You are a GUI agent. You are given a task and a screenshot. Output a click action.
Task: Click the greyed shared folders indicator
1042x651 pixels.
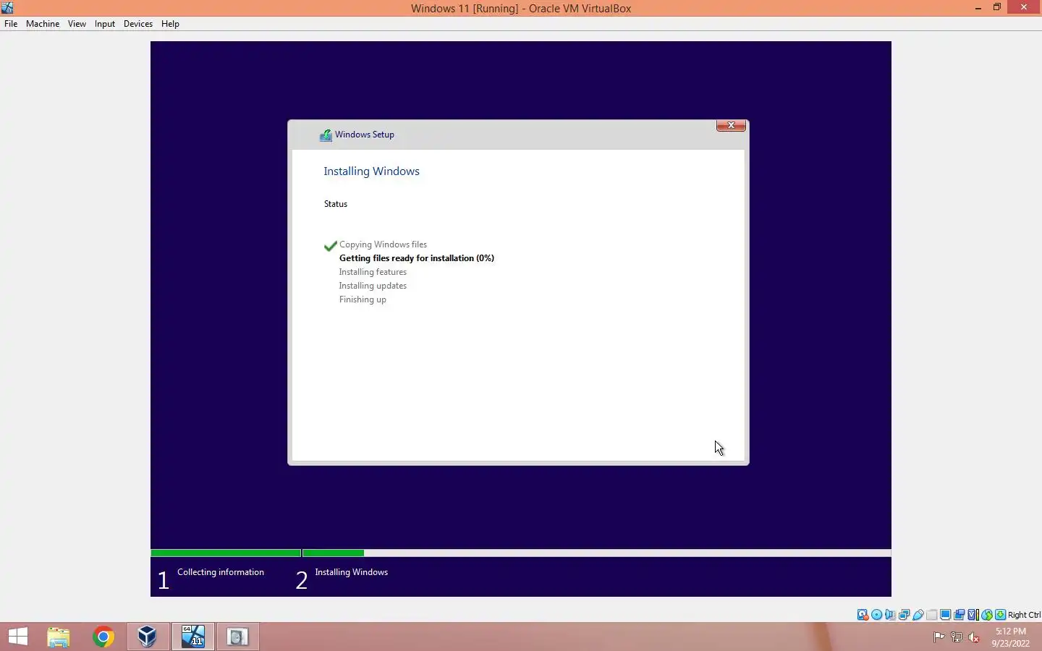click(931, 615)
